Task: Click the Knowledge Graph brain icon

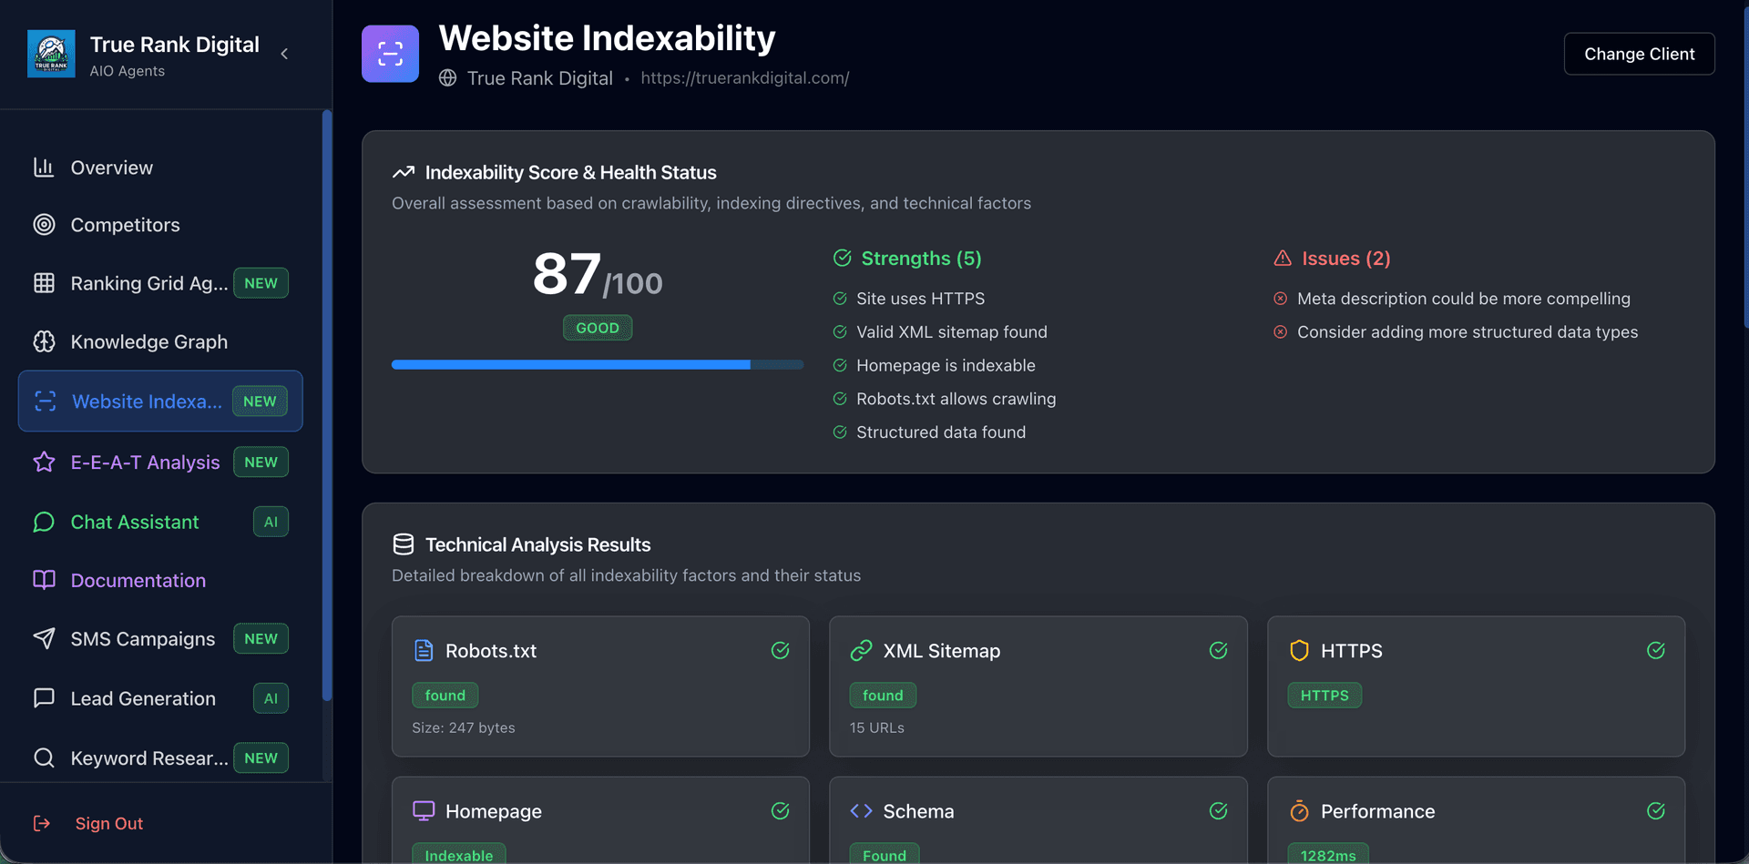Action: [44, 341]
